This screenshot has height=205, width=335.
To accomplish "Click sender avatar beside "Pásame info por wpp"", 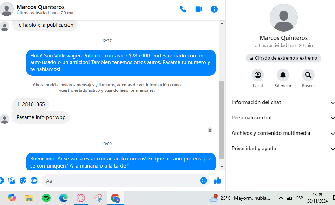I will point(5,119).
